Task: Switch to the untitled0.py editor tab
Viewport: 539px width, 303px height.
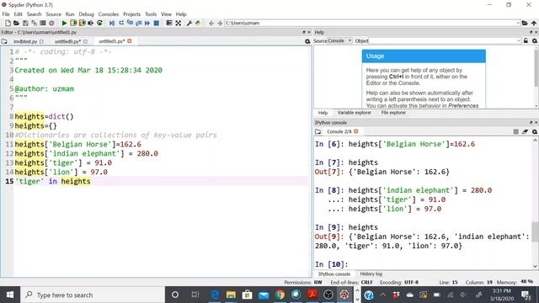Action: tap(67, 41)
